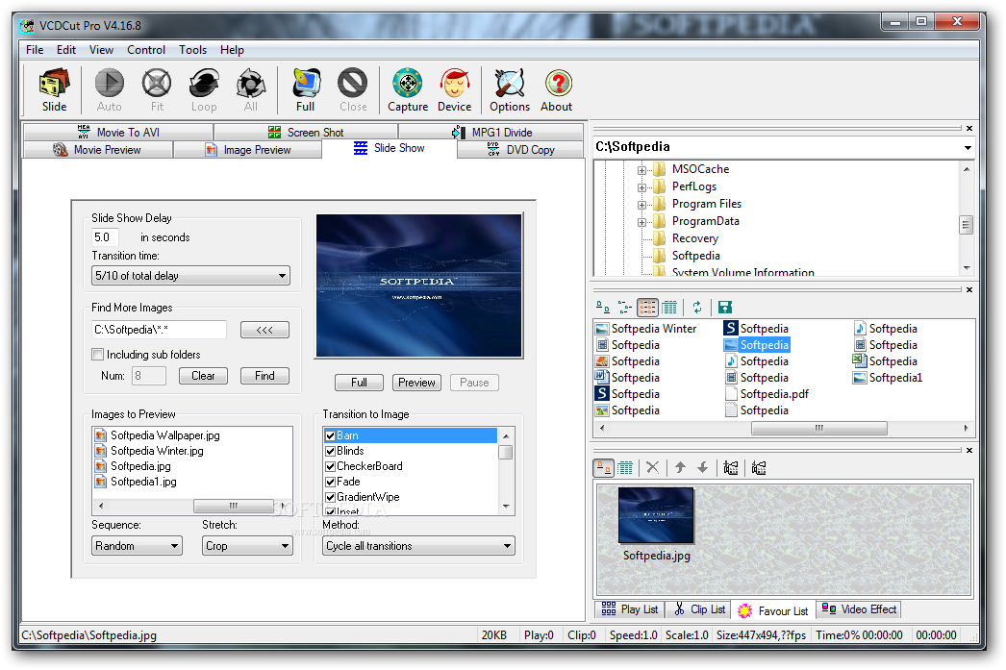Select the Fit toolbar icon
1006x670 pixels.
click(157, 90)
